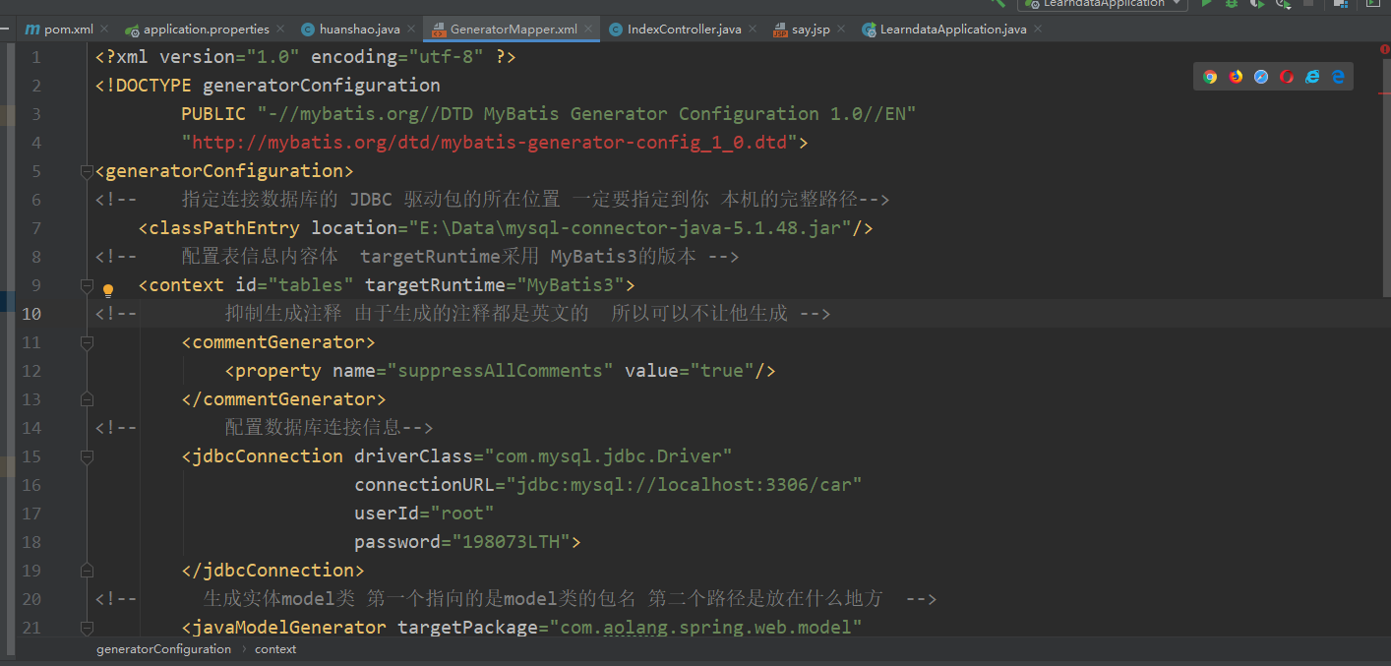This screenshot has width=1391, height=666.
Task: Switch to the pom.xml tab
Action: pyautogui.click(x=67, y=30)
